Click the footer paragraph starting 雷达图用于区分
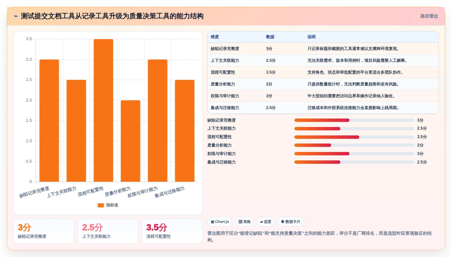Image resolution: width=452 pixels, height=257 pixels. click(x=320, y=236)
